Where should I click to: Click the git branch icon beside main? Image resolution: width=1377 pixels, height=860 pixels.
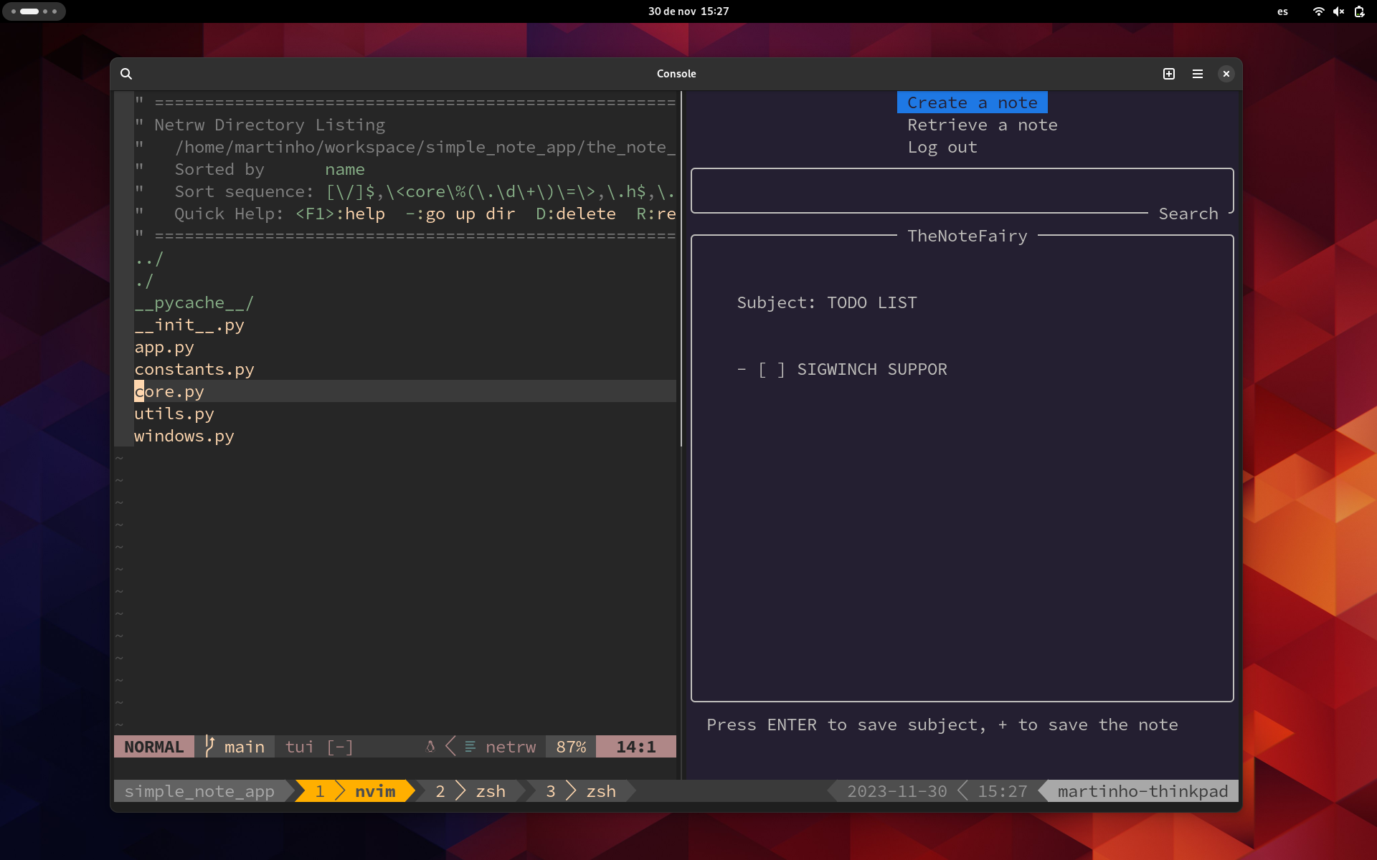[x=209, y=746]
